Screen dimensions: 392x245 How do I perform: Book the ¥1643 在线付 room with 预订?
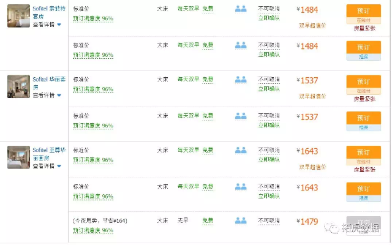pyautogui.click(x=363, y=152)
